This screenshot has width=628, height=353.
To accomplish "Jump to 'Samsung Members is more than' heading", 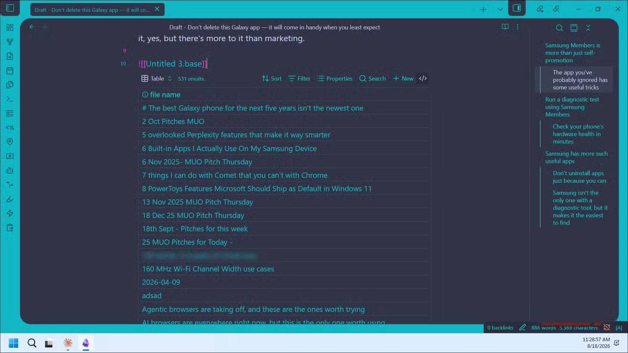I will [572, 53].
